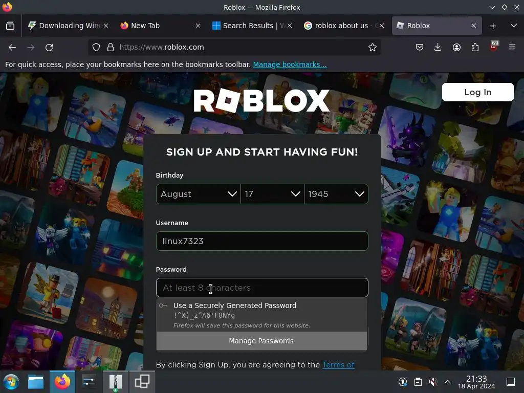Image resolution: width=524 pixels, height=393 pixels.
Task: List all tabs with the chevron
Action: pos(514,26)
